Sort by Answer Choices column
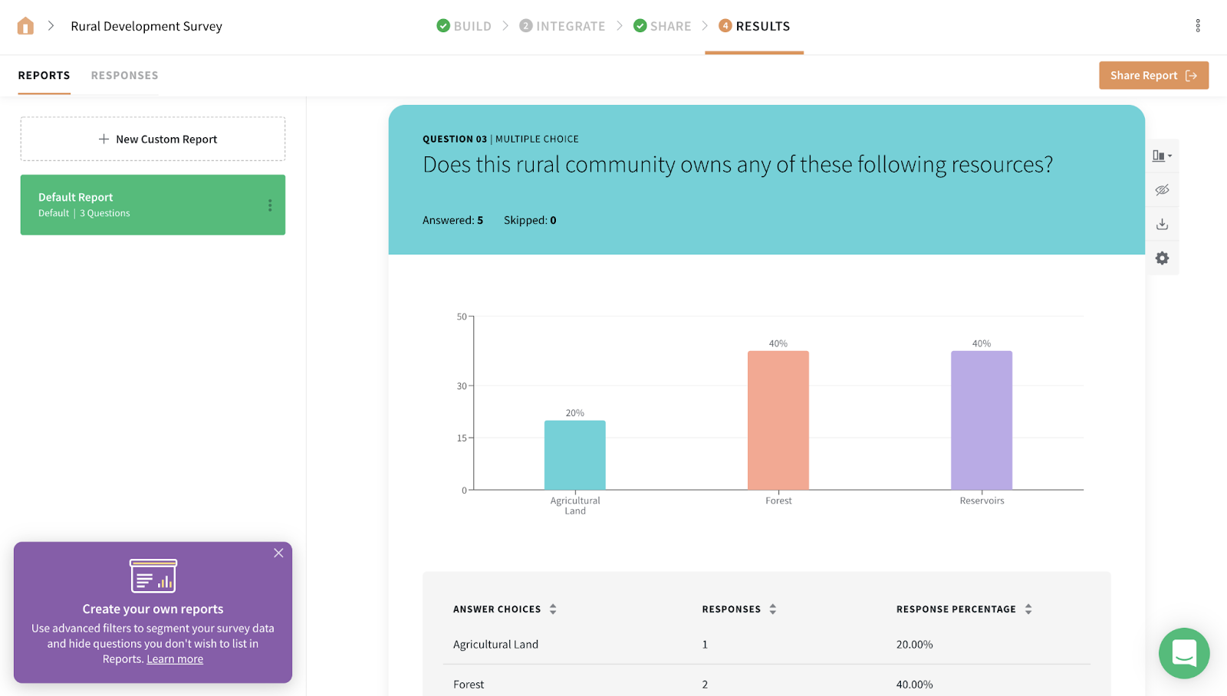Viewport: 1227px width, 696px height. pyautogui.click(x=553, y=609)
